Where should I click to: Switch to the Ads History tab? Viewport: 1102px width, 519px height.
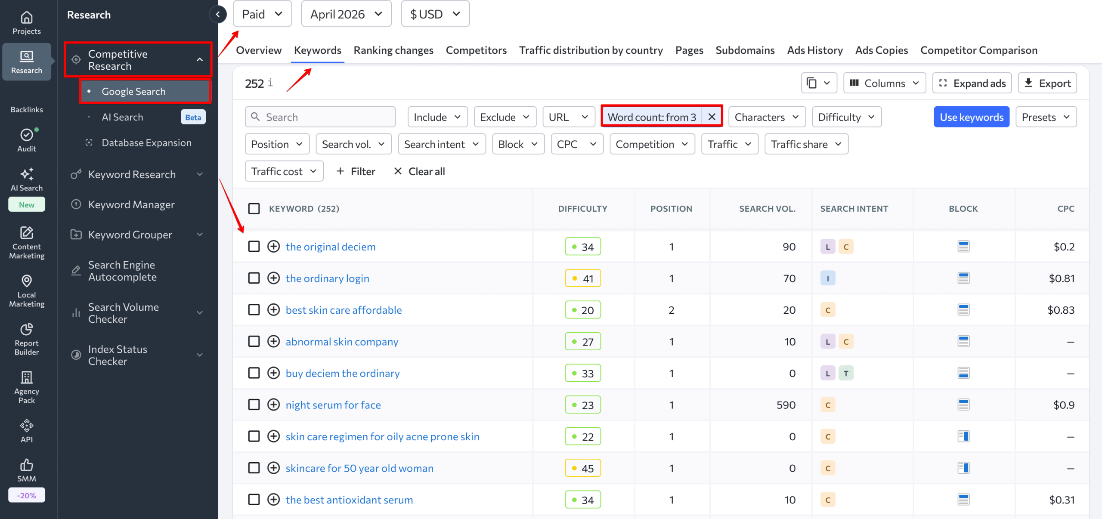pos(814,50)
